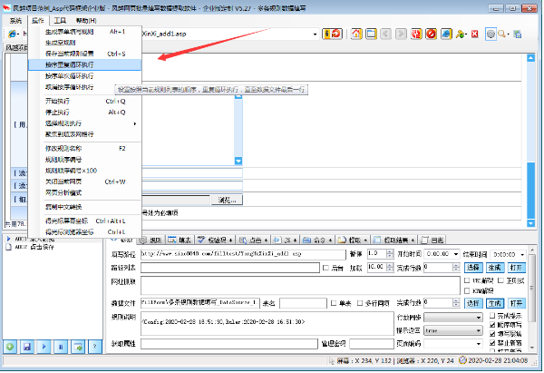Click the globe icon in top toolbar

491,34
